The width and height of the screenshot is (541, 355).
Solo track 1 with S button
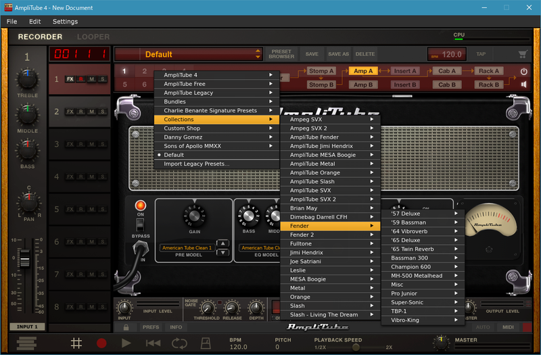coord(103,79)
